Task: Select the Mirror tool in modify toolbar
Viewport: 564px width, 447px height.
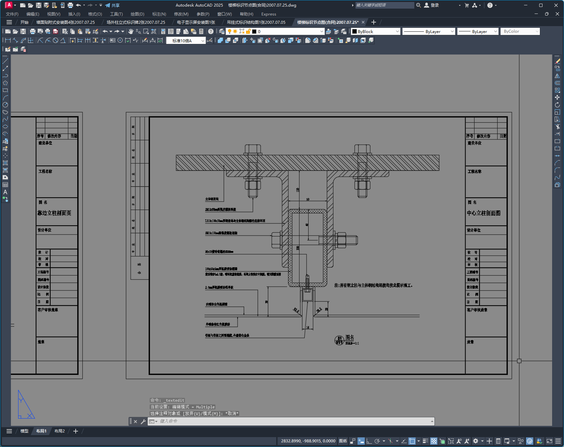Action: (x=557, y=76)
